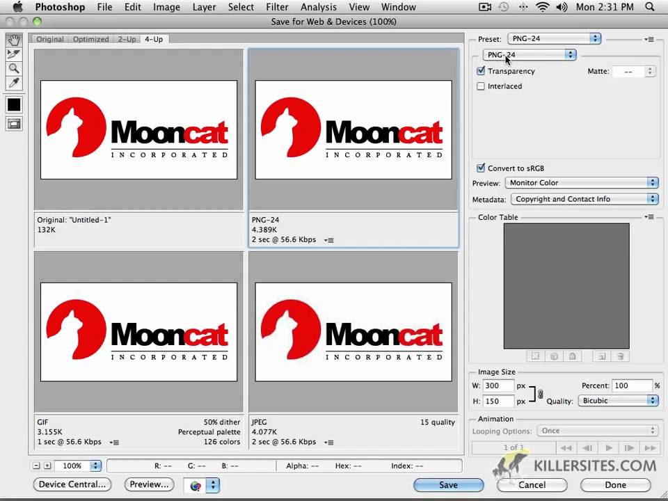This screenshot has width=668, height=501.
Task: Click the image height field
Action: [498, 401]
